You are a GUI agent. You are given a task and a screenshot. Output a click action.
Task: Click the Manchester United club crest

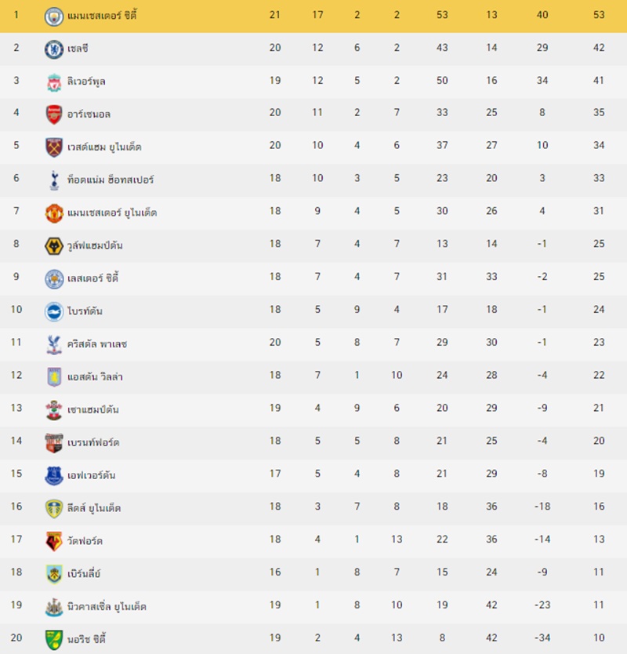pyautogui.click(x=54, y=213)
